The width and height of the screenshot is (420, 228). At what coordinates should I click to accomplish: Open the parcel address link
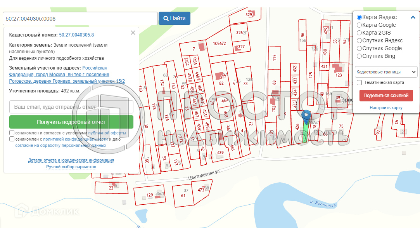click(67, 75)
